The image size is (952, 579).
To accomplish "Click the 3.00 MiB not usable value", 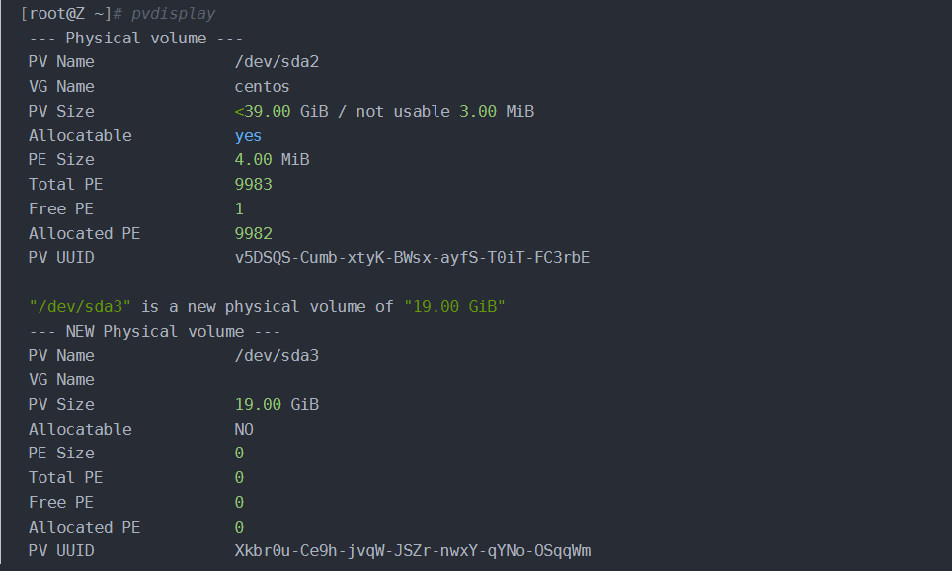I will pyautogui.click(x=497, y=112).
